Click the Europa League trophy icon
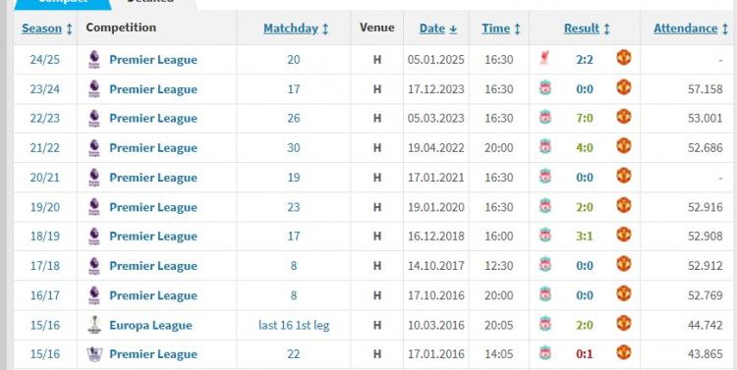 tap(94, 325)
